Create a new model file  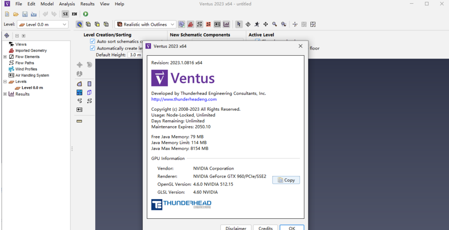(x=7, y=14)
